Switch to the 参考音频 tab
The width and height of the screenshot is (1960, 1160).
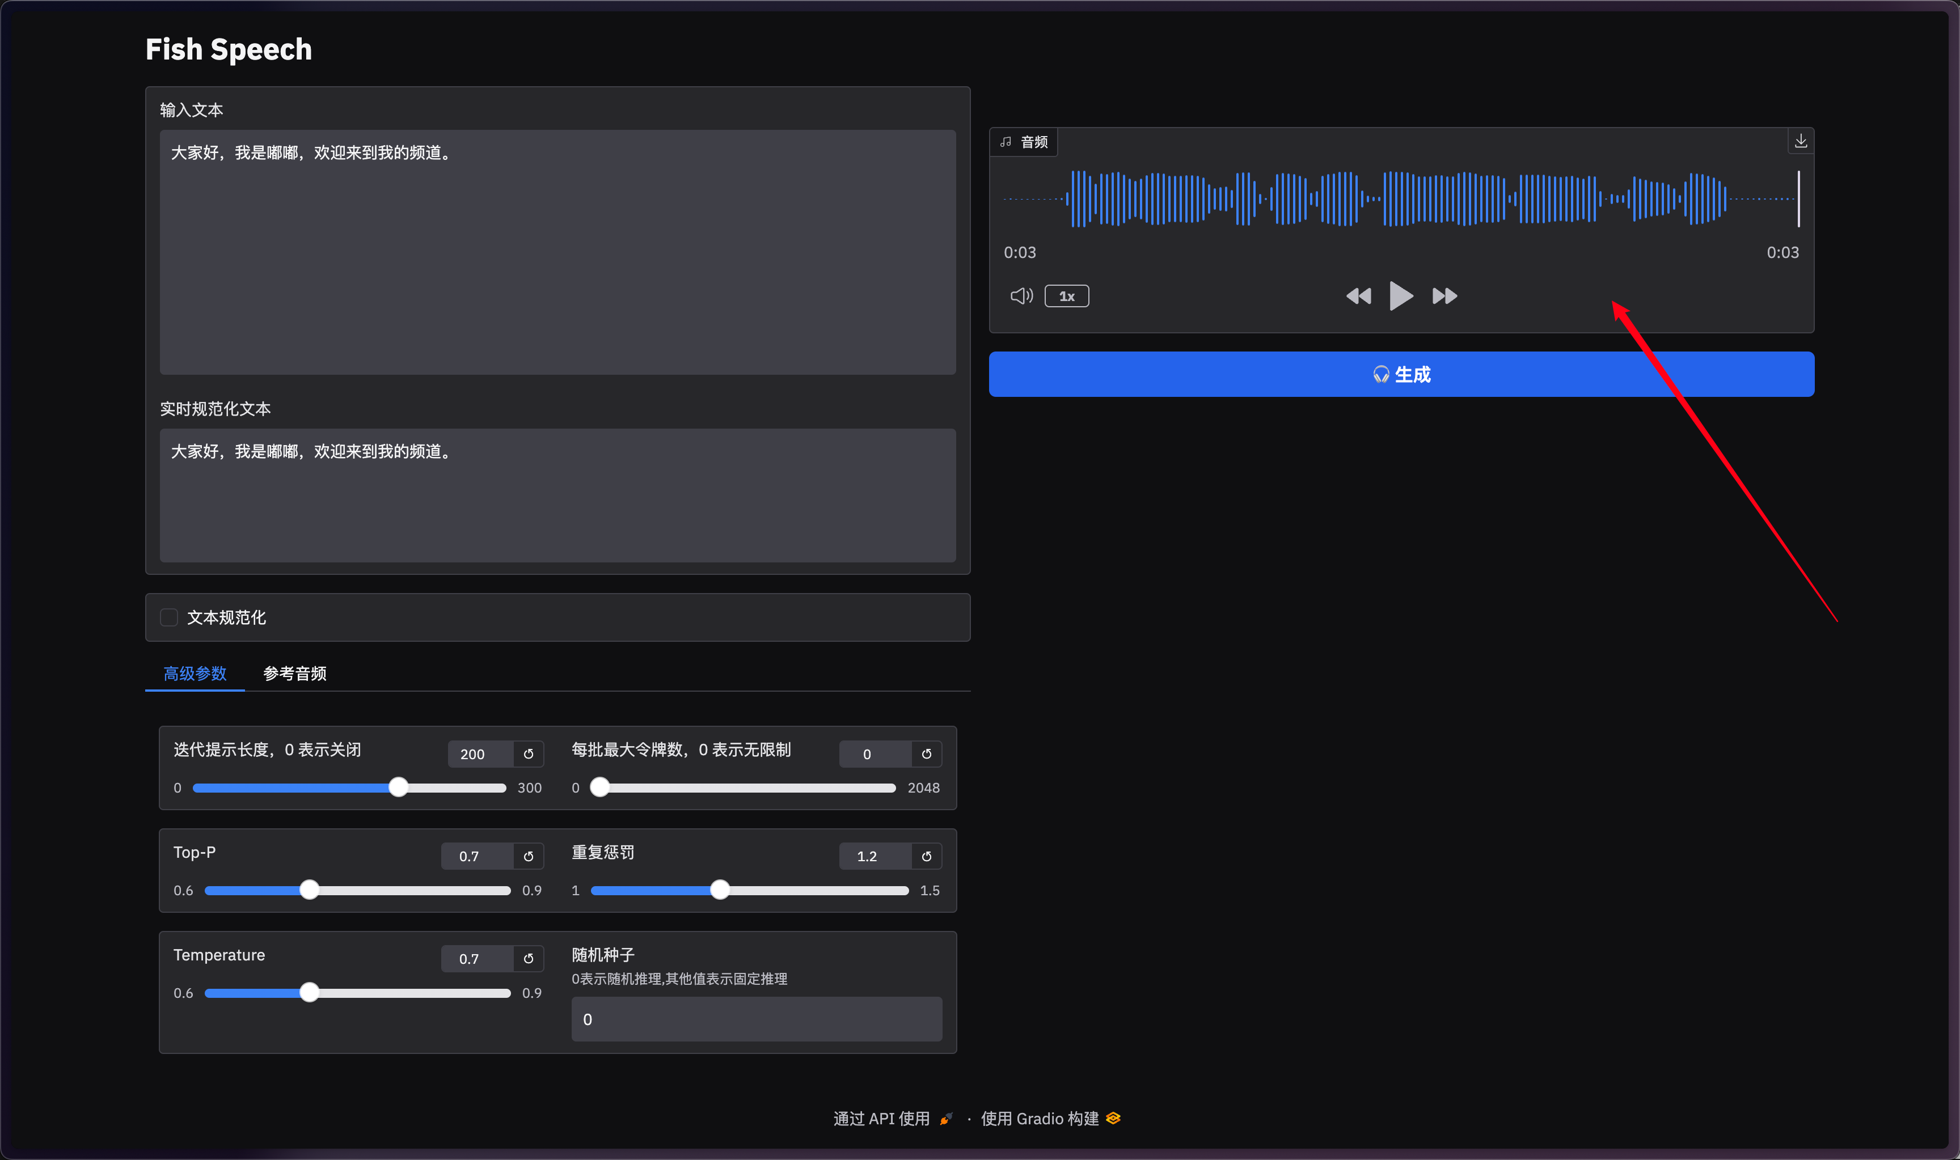coord(295,673)
